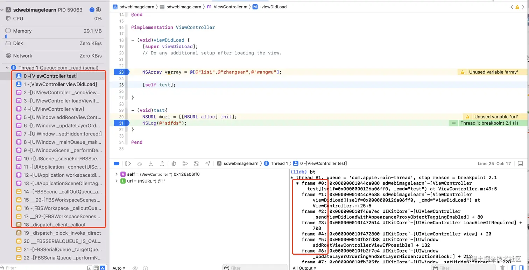
Task: Toggle the breakpoint on line 23
Action: pyautogui.click(x=121, y=72)
